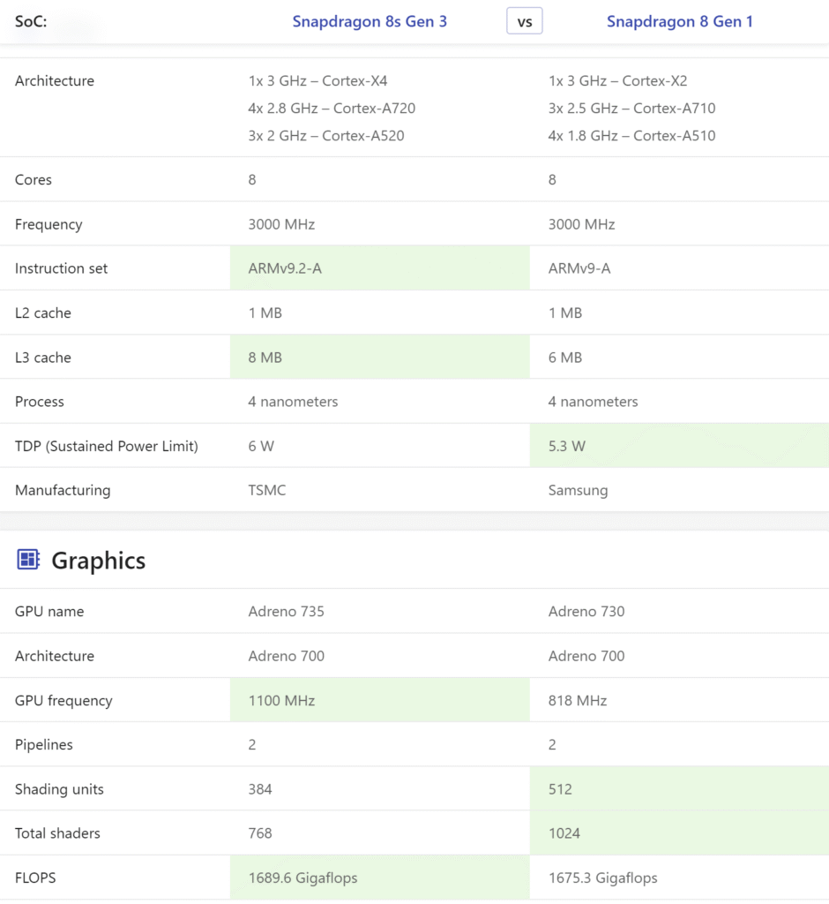Click the Samsung manufacturing value
The image size is (829, 904).
[x=578, y=490]
